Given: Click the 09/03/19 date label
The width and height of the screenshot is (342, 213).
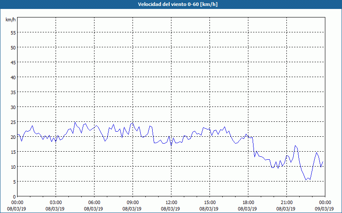Looking at the screenshot, I should pyautogui.click(x=324, y=209).
